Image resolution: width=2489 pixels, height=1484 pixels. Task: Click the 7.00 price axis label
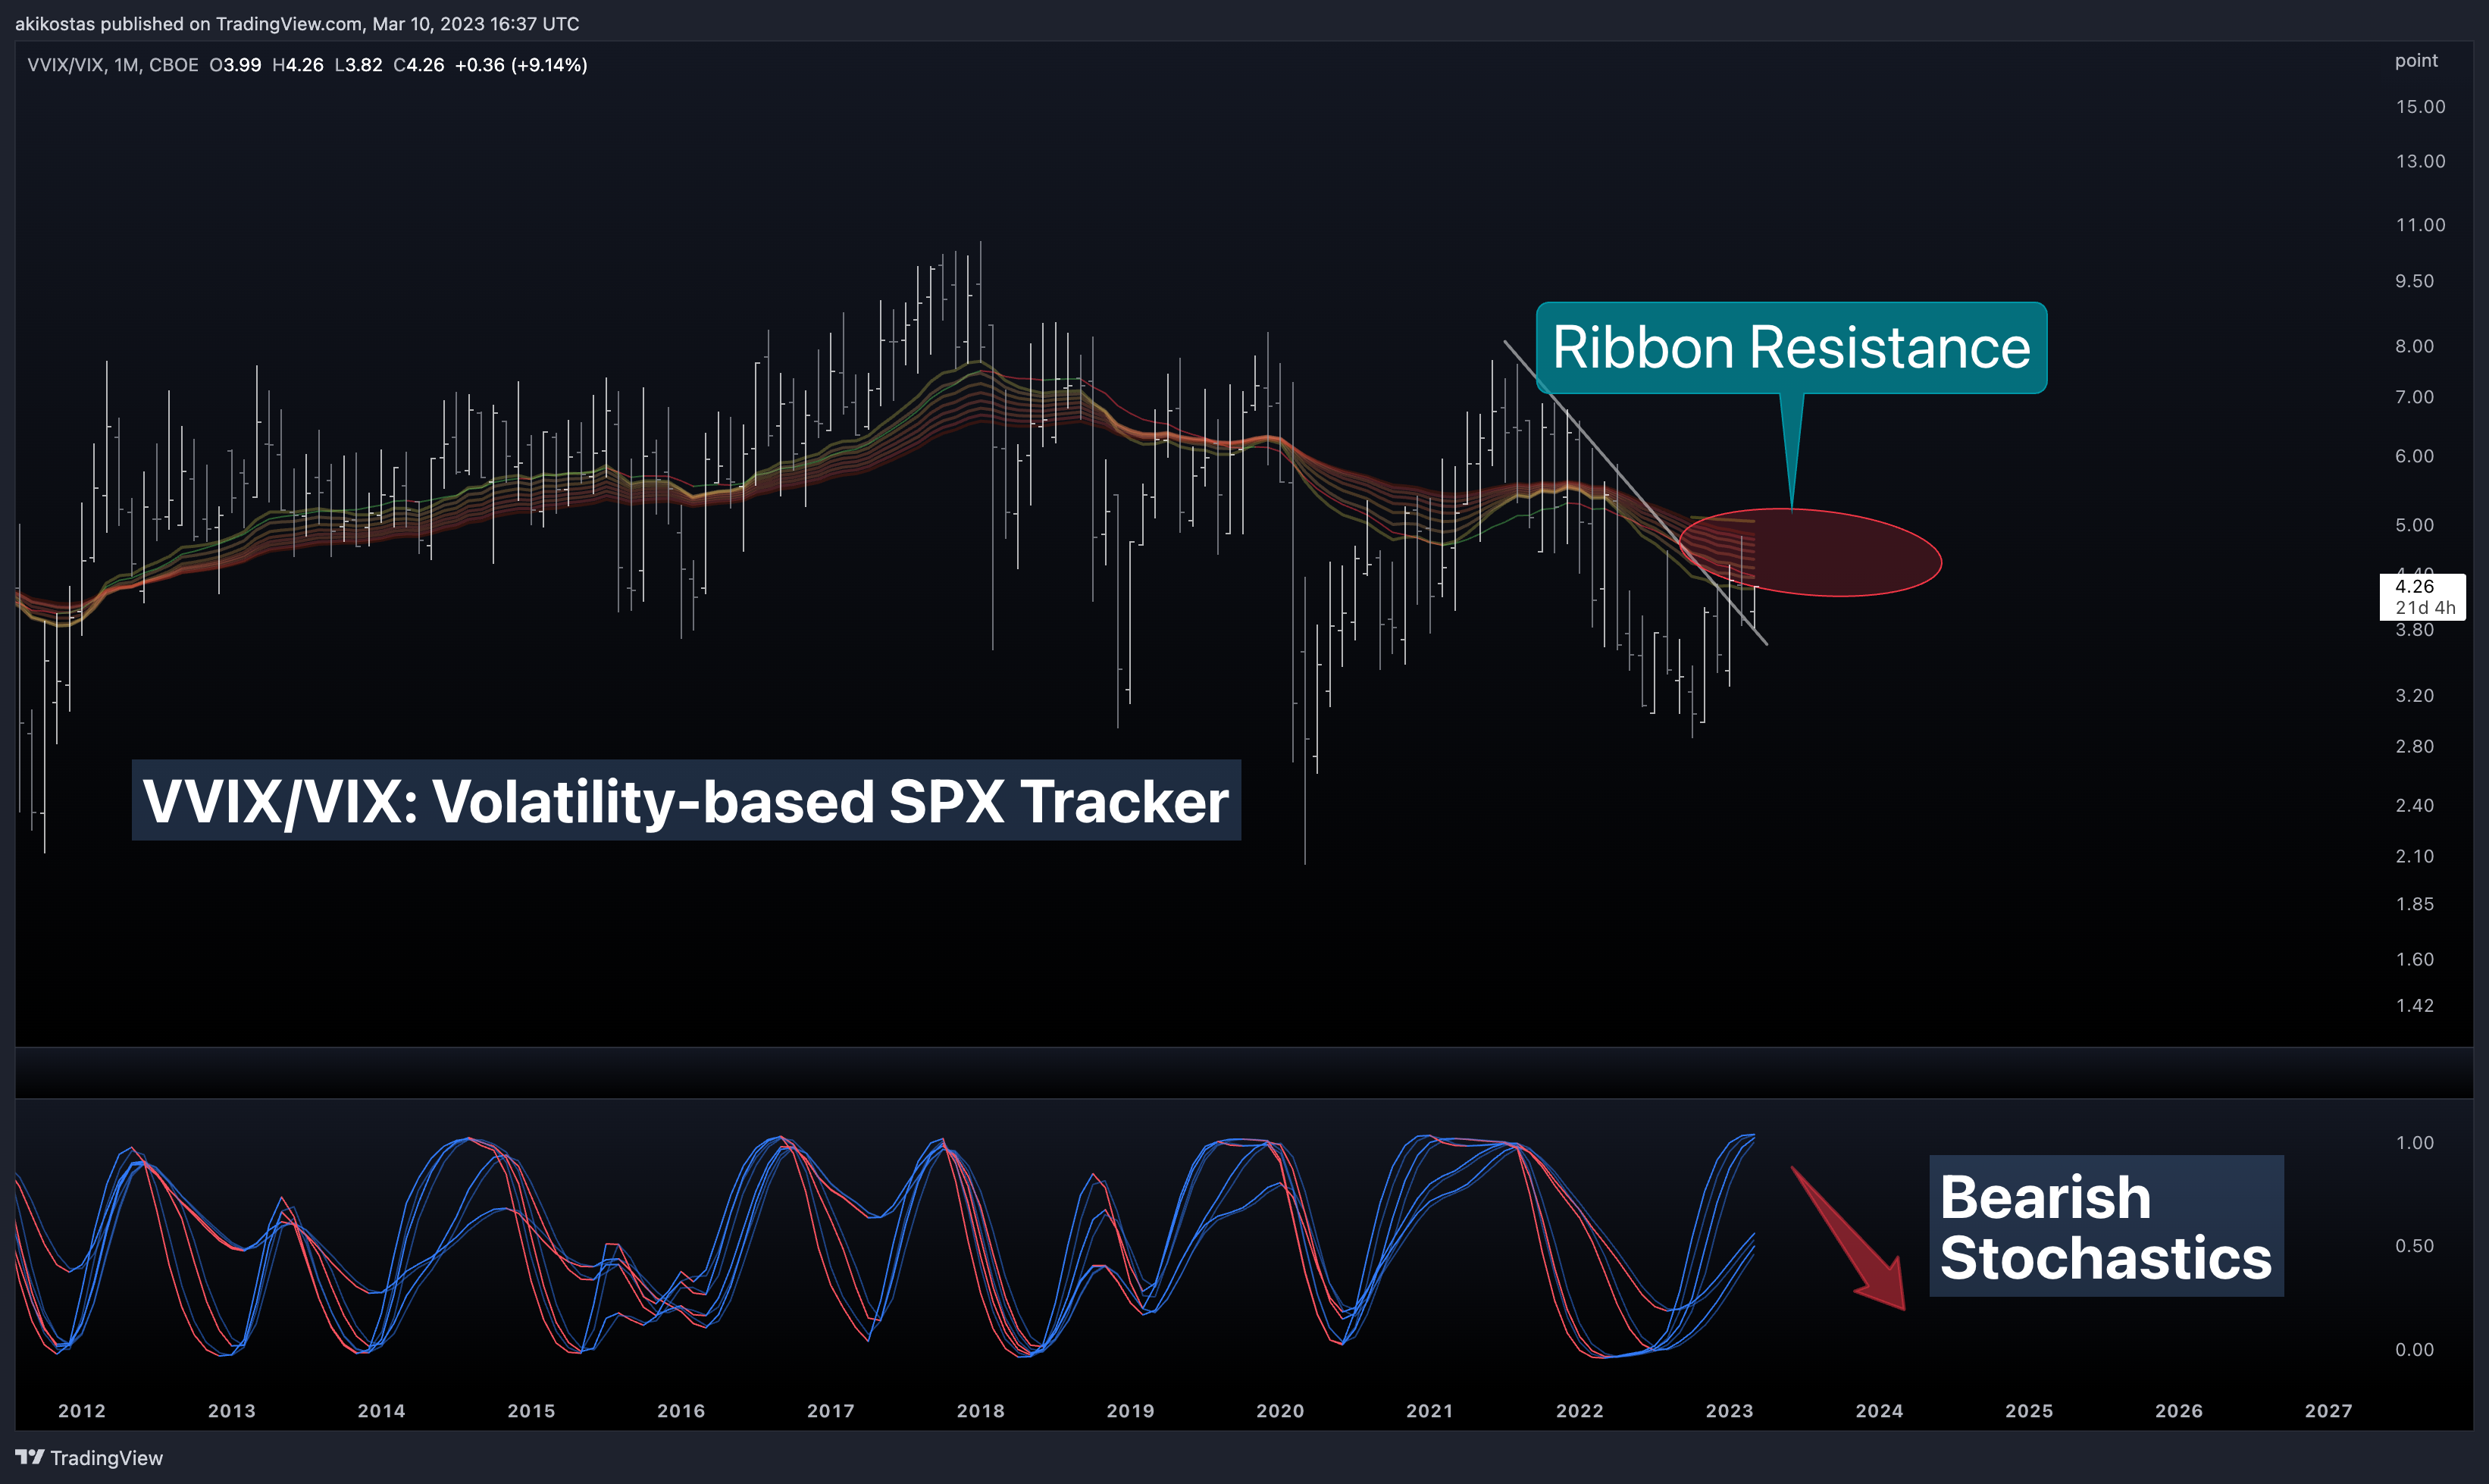tap(2414, 398)
